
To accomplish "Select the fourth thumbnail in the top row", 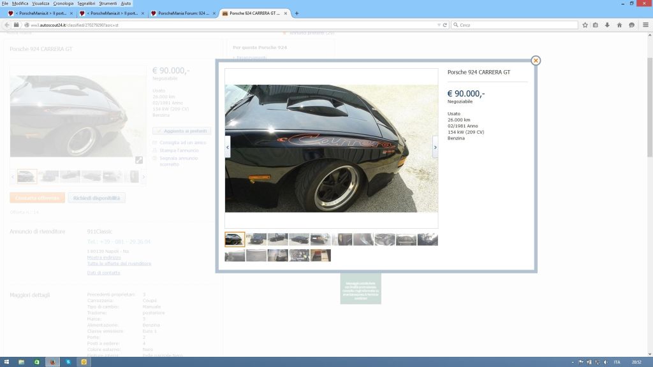I will point(299,240).
